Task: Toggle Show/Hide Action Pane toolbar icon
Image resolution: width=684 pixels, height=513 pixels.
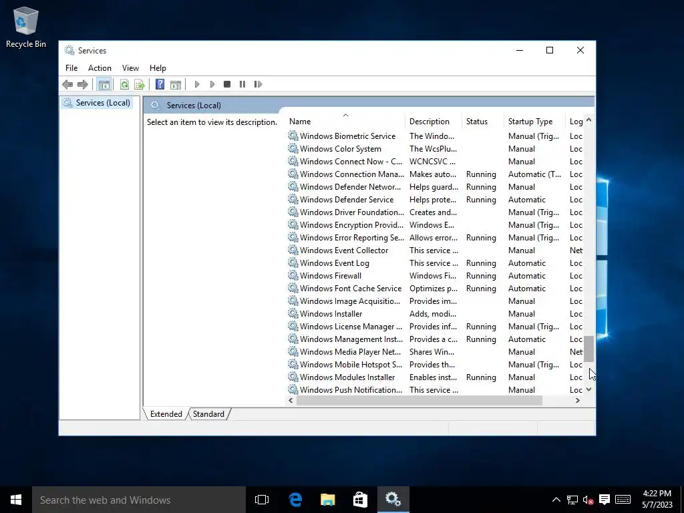Action: pyautogui.click(x=176, y=84)
